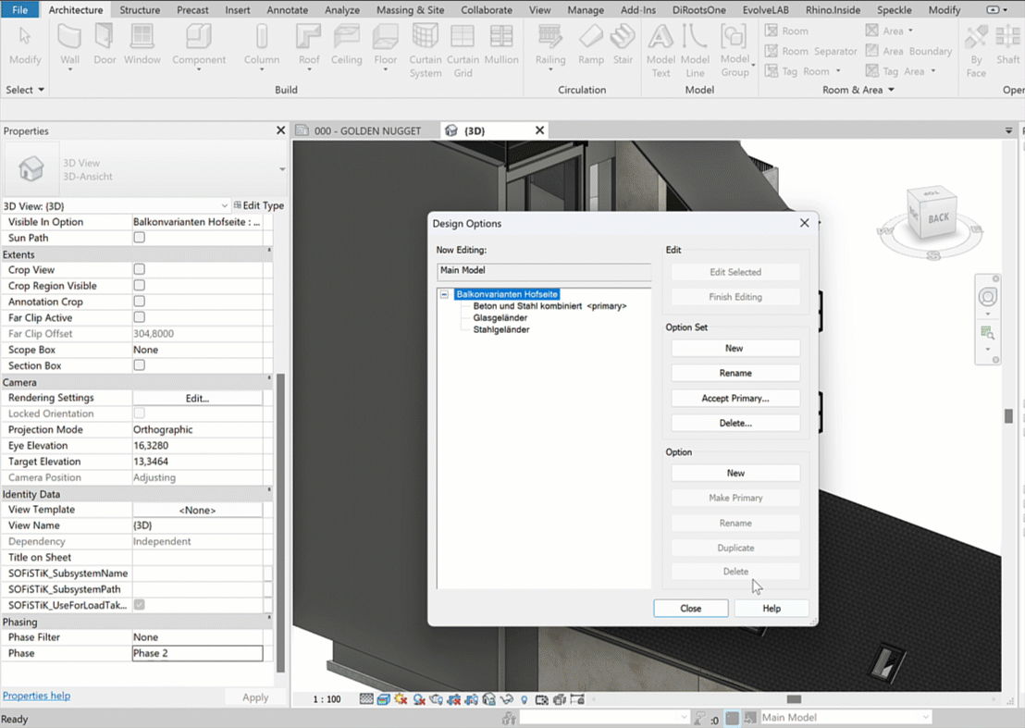Toggle the Crop View checkbox
The width and height of the screenshot is (1025, 728).
tap(140, 269)
